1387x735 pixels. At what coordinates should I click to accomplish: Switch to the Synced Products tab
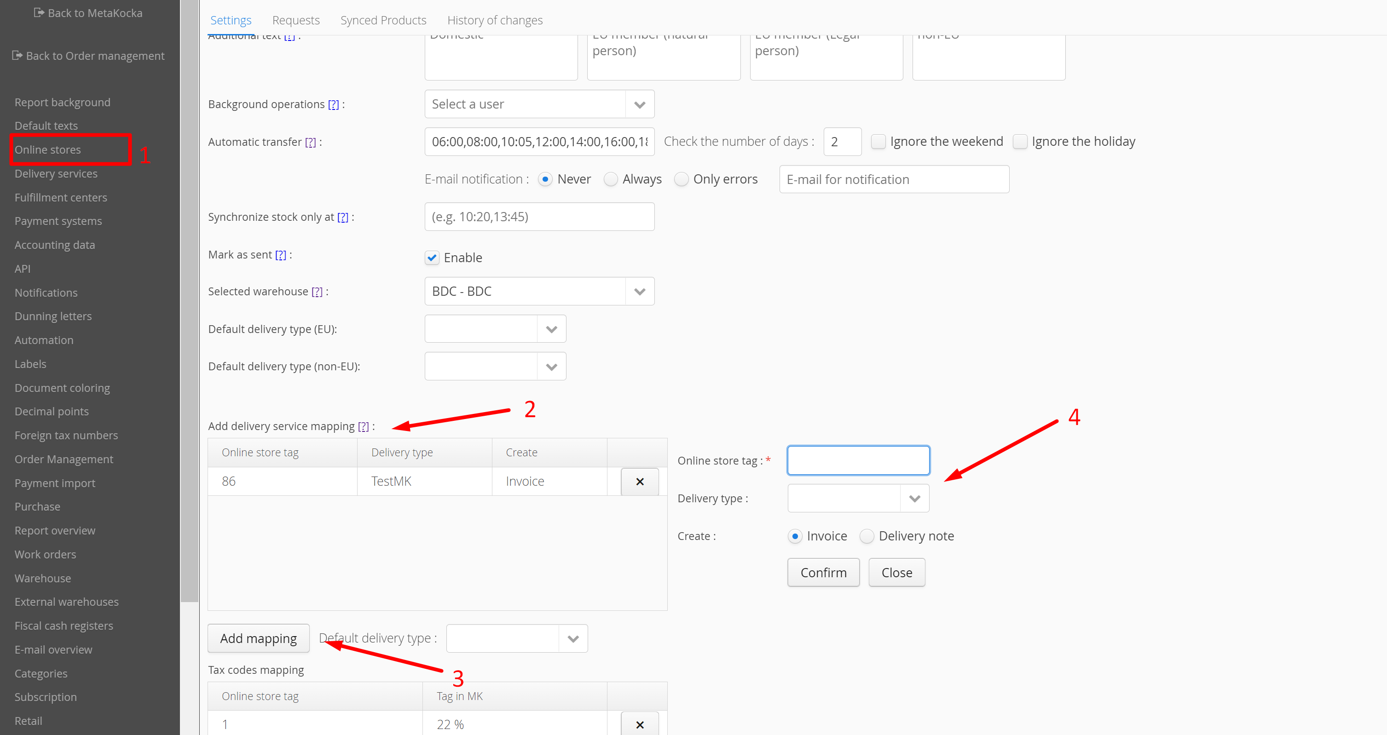tap(383, 20)
